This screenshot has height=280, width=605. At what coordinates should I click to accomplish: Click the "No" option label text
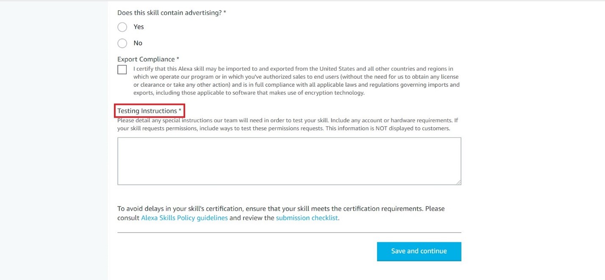138,43
